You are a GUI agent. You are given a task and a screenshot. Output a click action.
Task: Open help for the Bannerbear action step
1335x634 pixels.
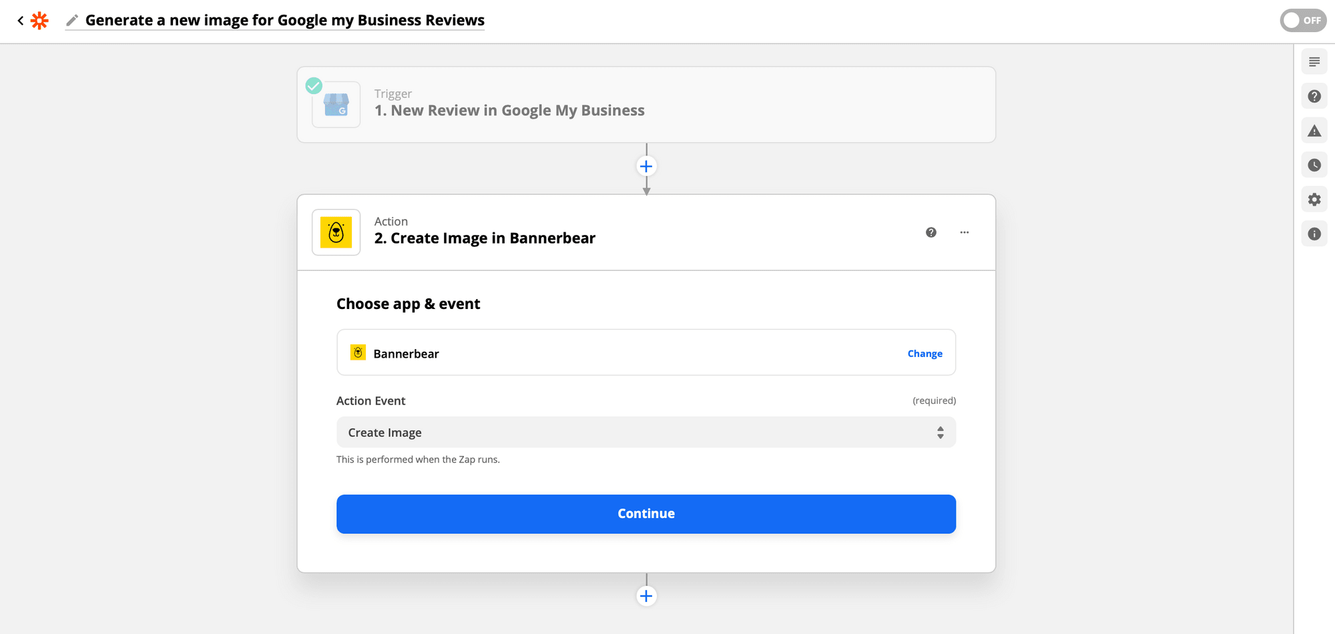(931, 232)
